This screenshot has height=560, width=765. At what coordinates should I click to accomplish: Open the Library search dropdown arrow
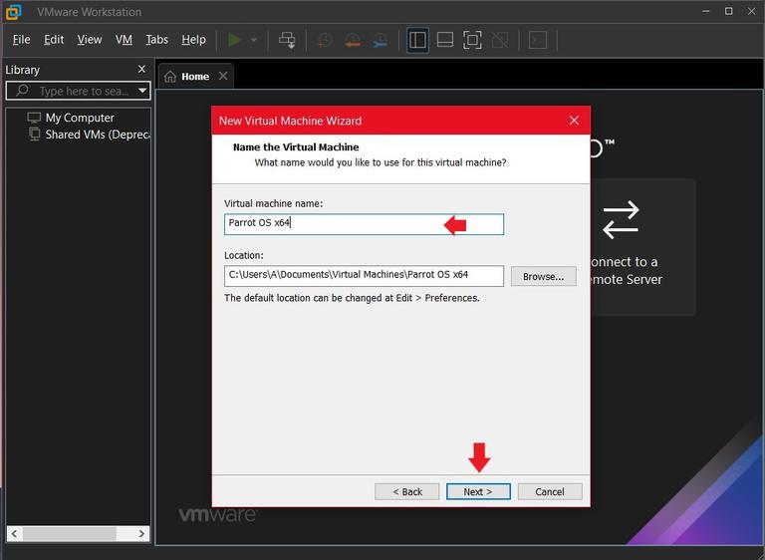coord(142,91)
